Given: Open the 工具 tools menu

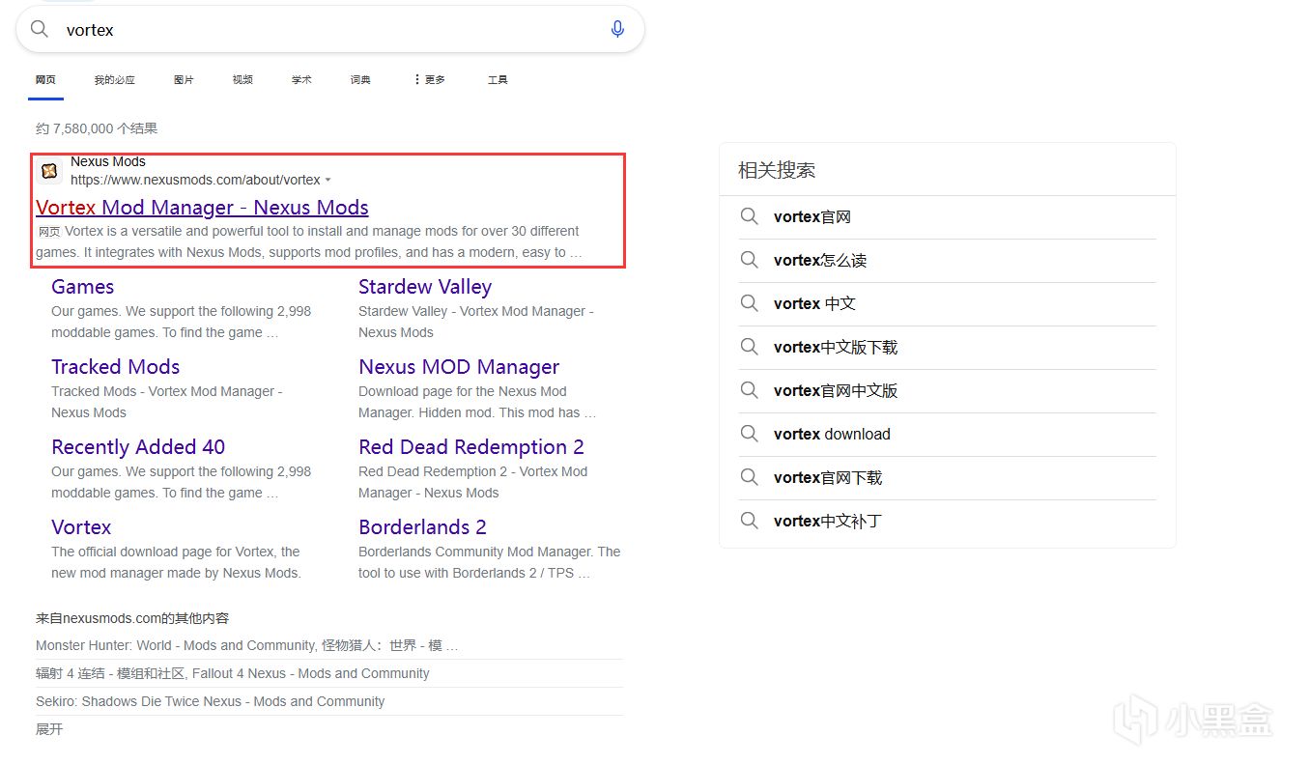Looking at the screenshot, I should [x=498, y=79].
